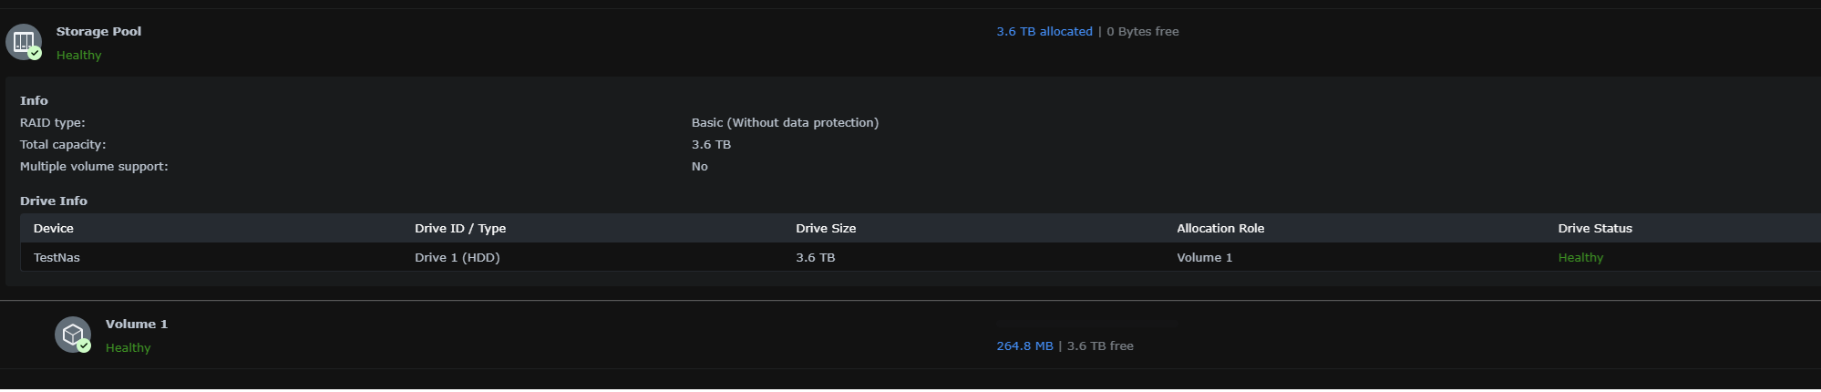Screen dimensions: 1821x392
Task: Click the 0 Bytes free text
Action: coord(1143,31)
